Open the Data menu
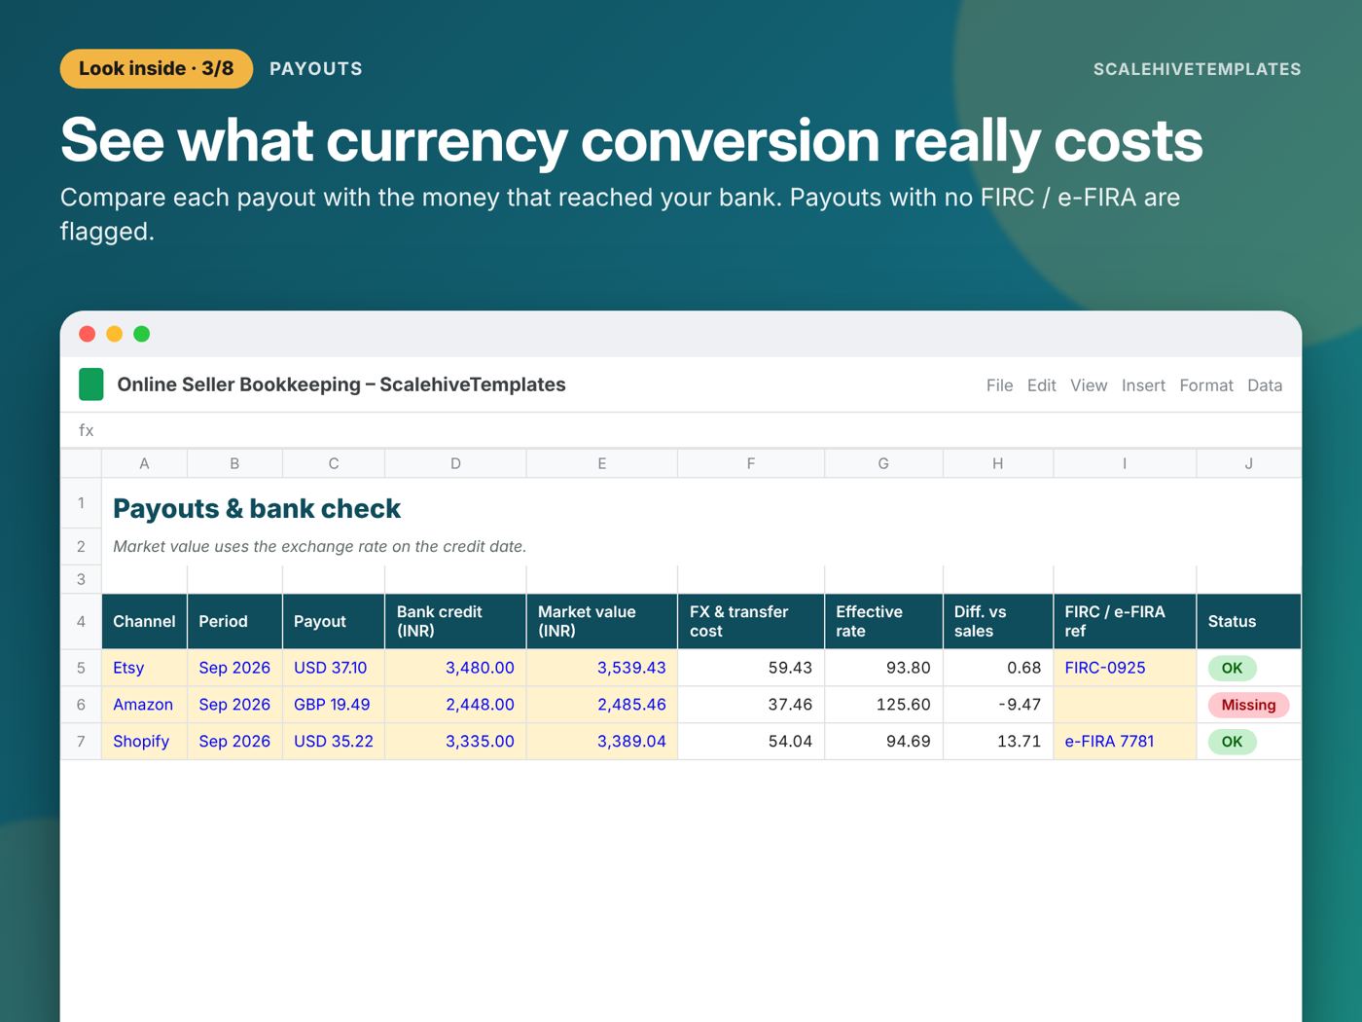 [x=1265, y=385]
